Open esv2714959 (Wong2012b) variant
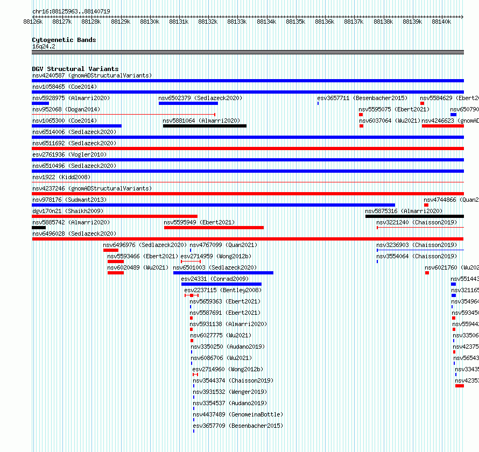The width and height of the screenshot is (479, 452). click(216, 256)
